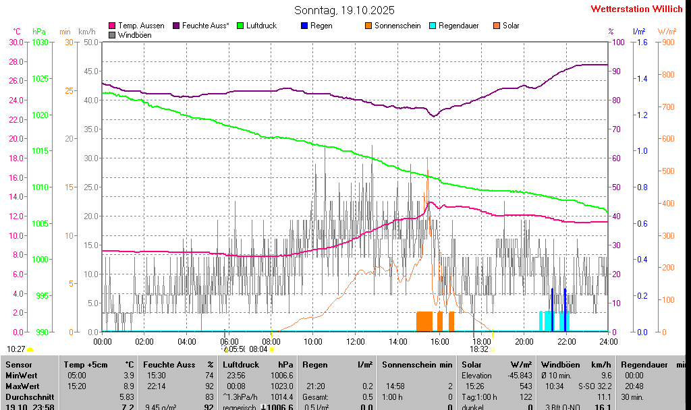Click the sunset marker at 18:32
The width and height of the screenshot is (691, 410).
493,349
